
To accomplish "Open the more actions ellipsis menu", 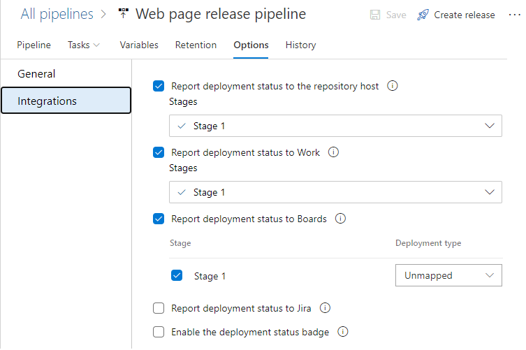I will (x=514, y=15).
